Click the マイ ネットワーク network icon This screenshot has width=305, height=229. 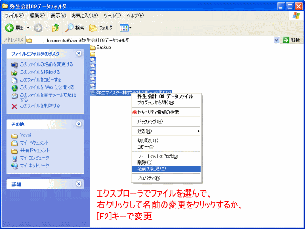pos(14,166)
